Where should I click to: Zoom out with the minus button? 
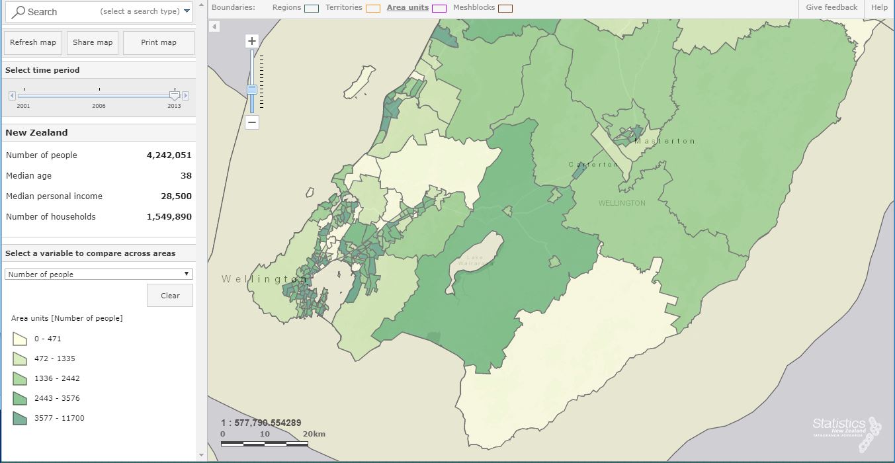[x=251, y=122]
